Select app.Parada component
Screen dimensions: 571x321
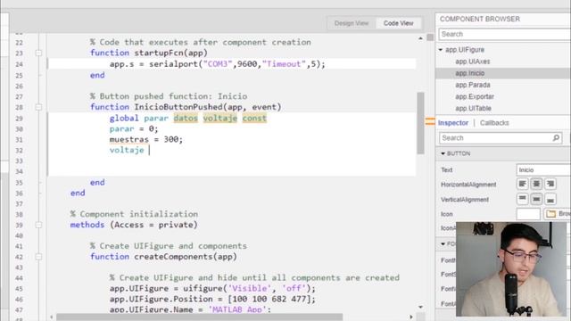point(473,85)
